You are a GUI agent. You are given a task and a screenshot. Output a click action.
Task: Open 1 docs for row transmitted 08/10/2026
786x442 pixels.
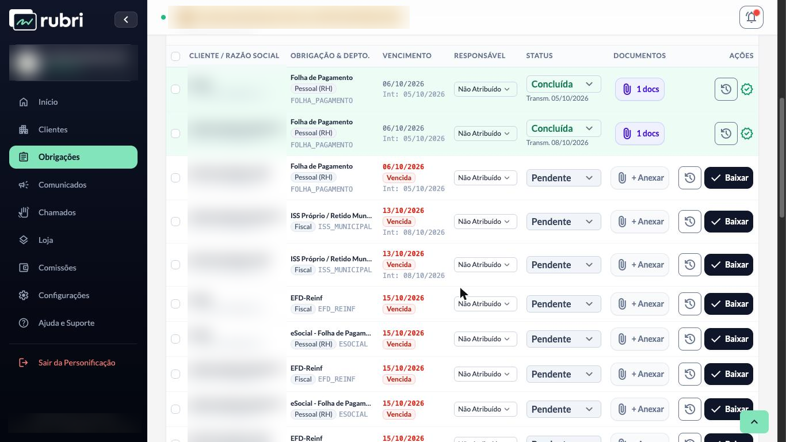click(x=640, y=134)
